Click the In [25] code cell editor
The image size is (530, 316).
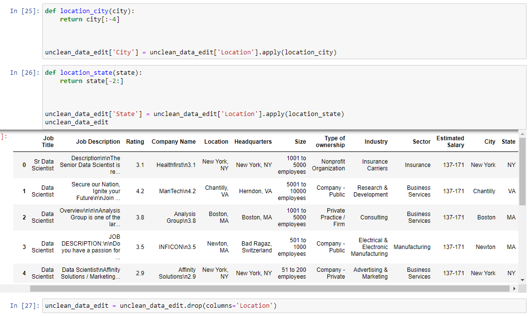(x=284, y=32)
